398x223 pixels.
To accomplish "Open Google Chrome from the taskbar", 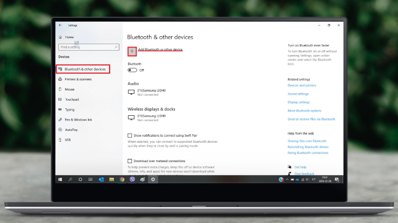I will tap(122, 179).
